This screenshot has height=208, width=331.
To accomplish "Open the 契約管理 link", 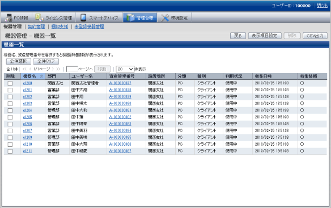I will (36, 27).
